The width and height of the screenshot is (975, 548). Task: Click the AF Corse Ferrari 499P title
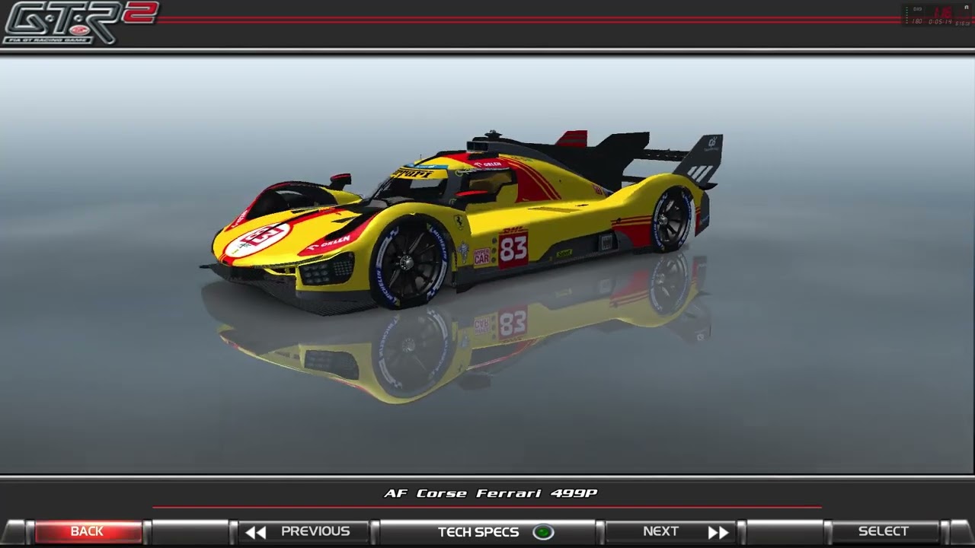(491, 493)
